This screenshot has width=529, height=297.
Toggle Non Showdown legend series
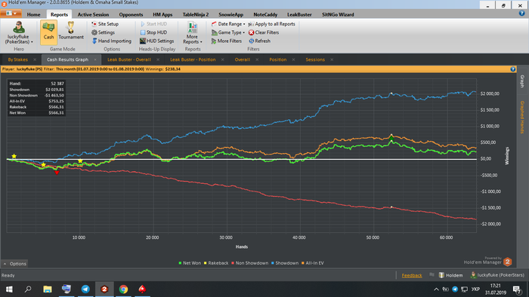(249, 263)
